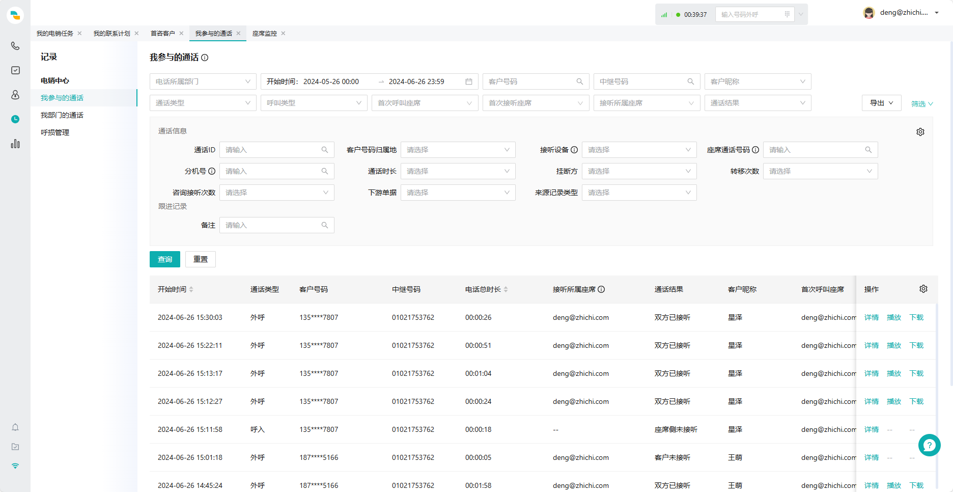
Task: Click 下载 for the 15:13:17 call
Action: coord(916,373)
